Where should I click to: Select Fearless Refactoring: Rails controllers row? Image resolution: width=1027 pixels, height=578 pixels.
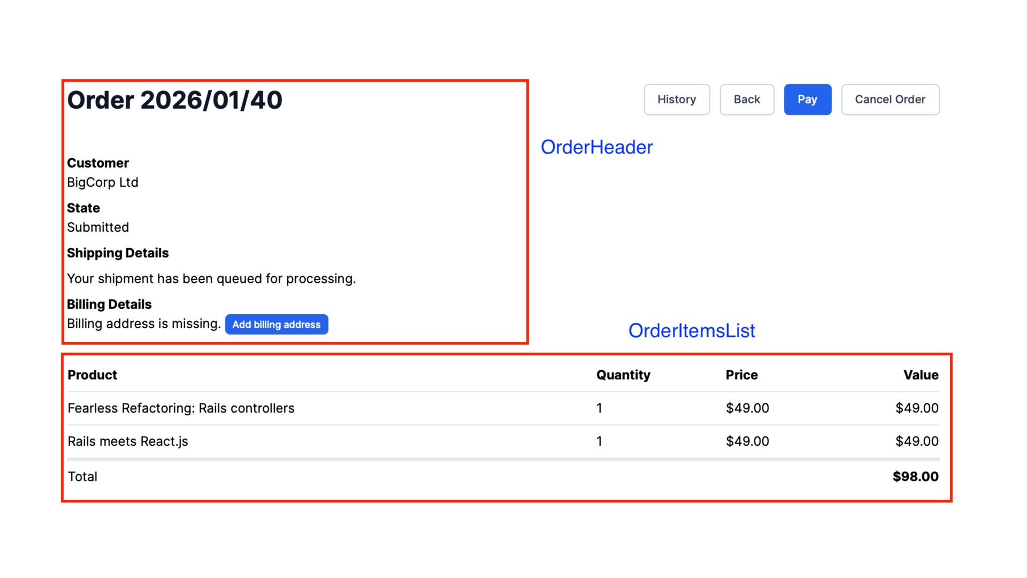181,408
